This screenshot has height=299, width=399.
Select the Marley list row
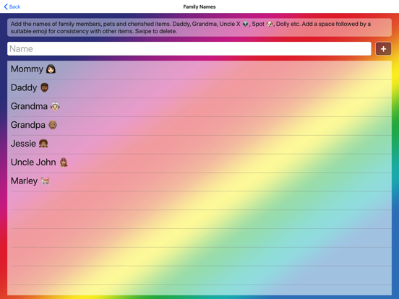pyautogui.click(x=199, y=182)
